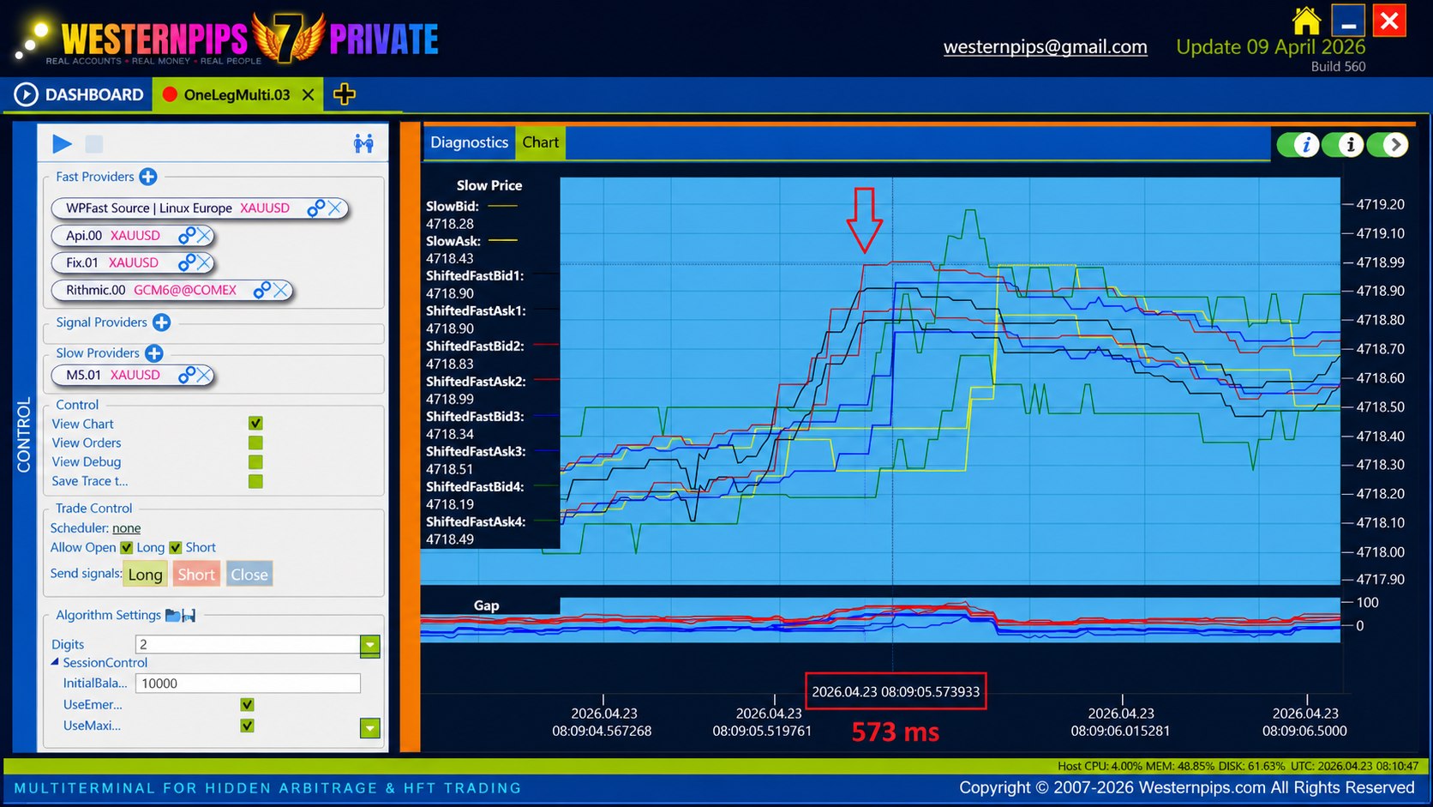Toggle the black info pill button
Image resolution: width=1433 pixels, height=807 pixels.
1342,145
